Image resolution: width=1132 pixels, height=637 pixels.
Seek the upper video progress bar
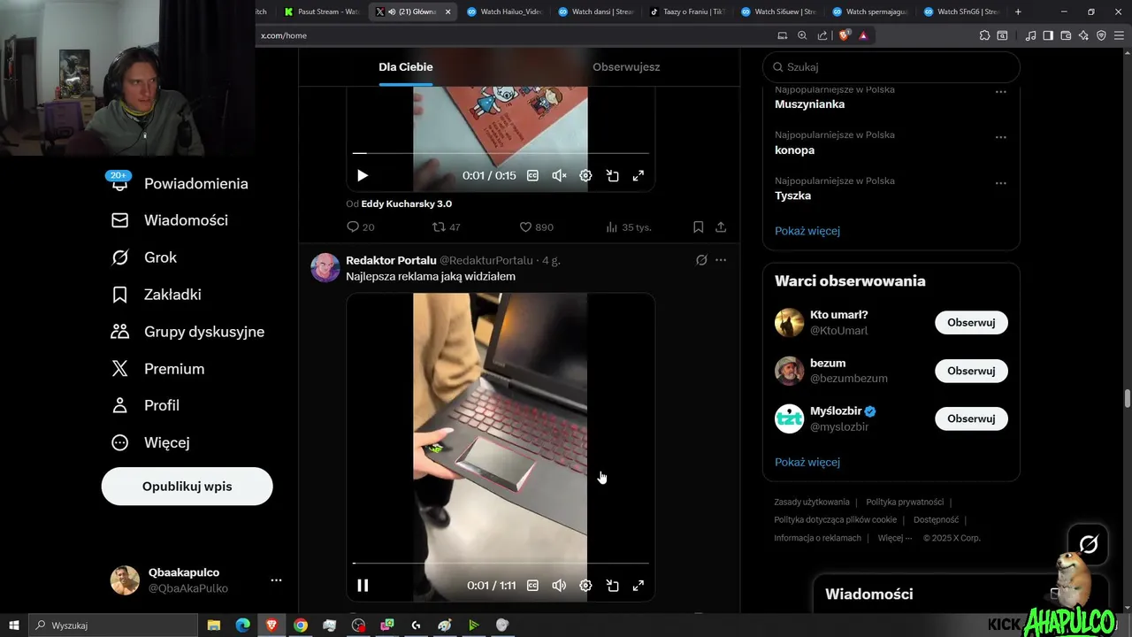click(x=501, y=153)
